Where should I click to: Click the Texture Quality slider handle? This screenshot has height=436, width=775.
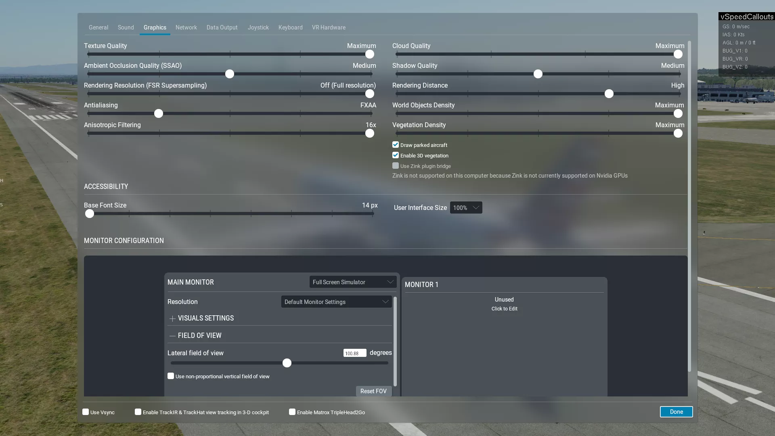pyautogui.click(x=370, y=54)
